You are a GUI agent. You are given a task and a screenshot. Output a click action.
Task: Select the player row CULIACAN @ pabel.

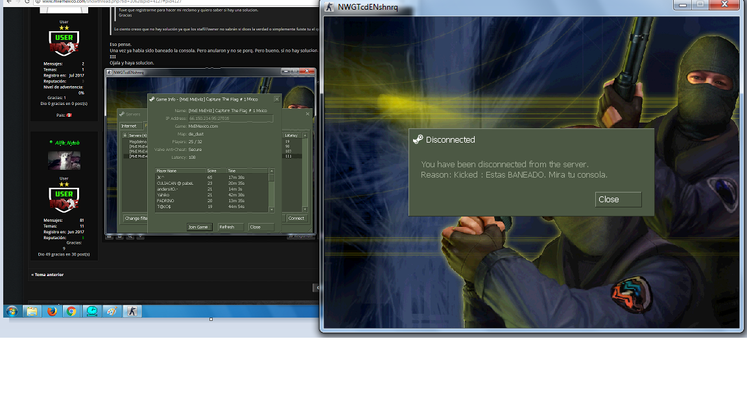211,183
